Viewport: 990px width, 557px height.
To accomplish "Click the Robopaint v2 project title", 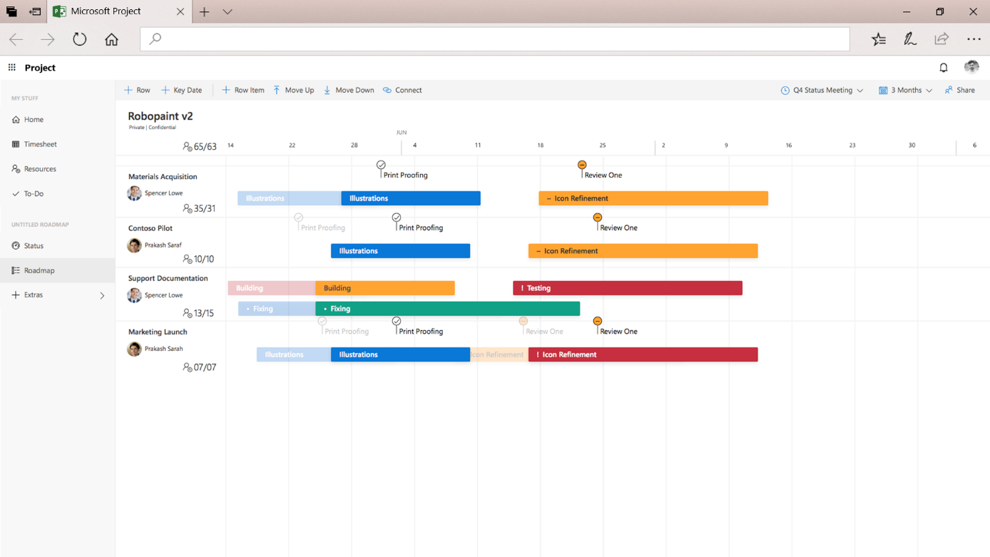I will click(x=160, y=116).
